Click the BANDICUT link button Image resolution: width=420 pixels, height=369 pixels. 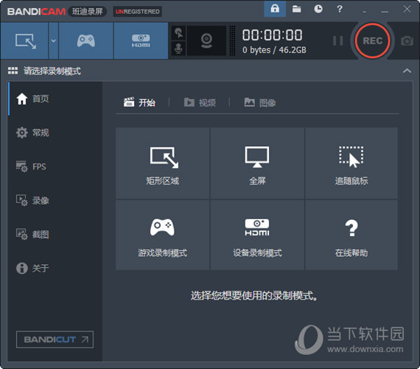point(55,339)
